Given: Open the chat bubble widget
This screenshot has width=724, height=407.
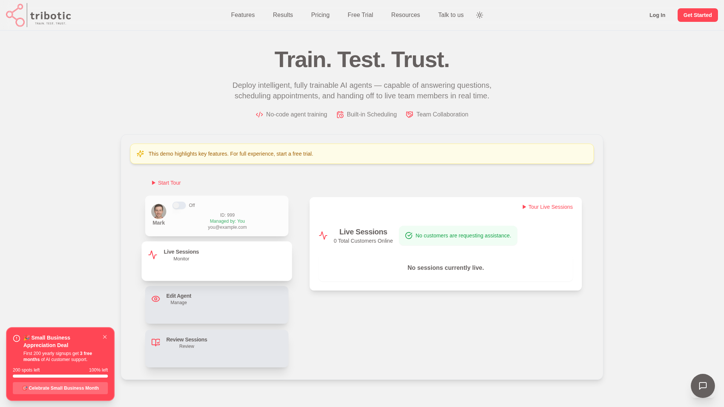Looking at the screenshot, I should click(703, 386).
